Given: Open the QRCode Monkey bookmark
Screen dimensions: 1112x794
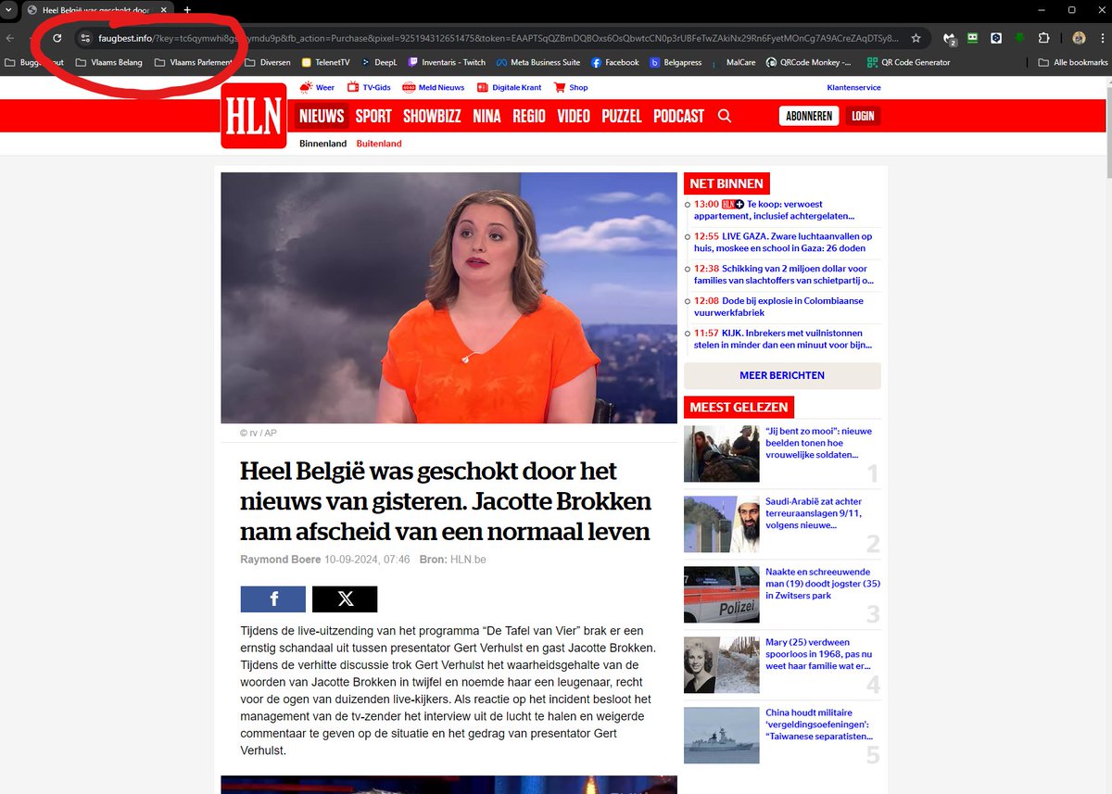Looking at the screenshot, I should point(808,62).
